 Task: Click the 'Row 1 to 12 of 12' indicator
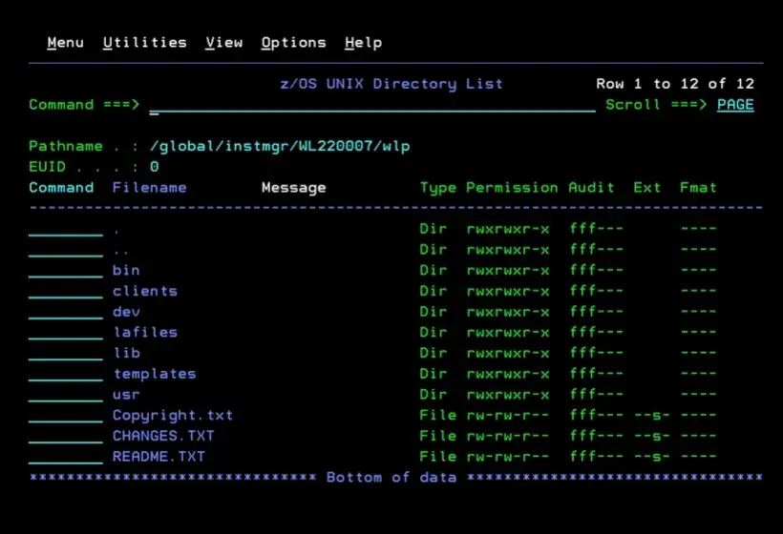[x=675, y=84]
